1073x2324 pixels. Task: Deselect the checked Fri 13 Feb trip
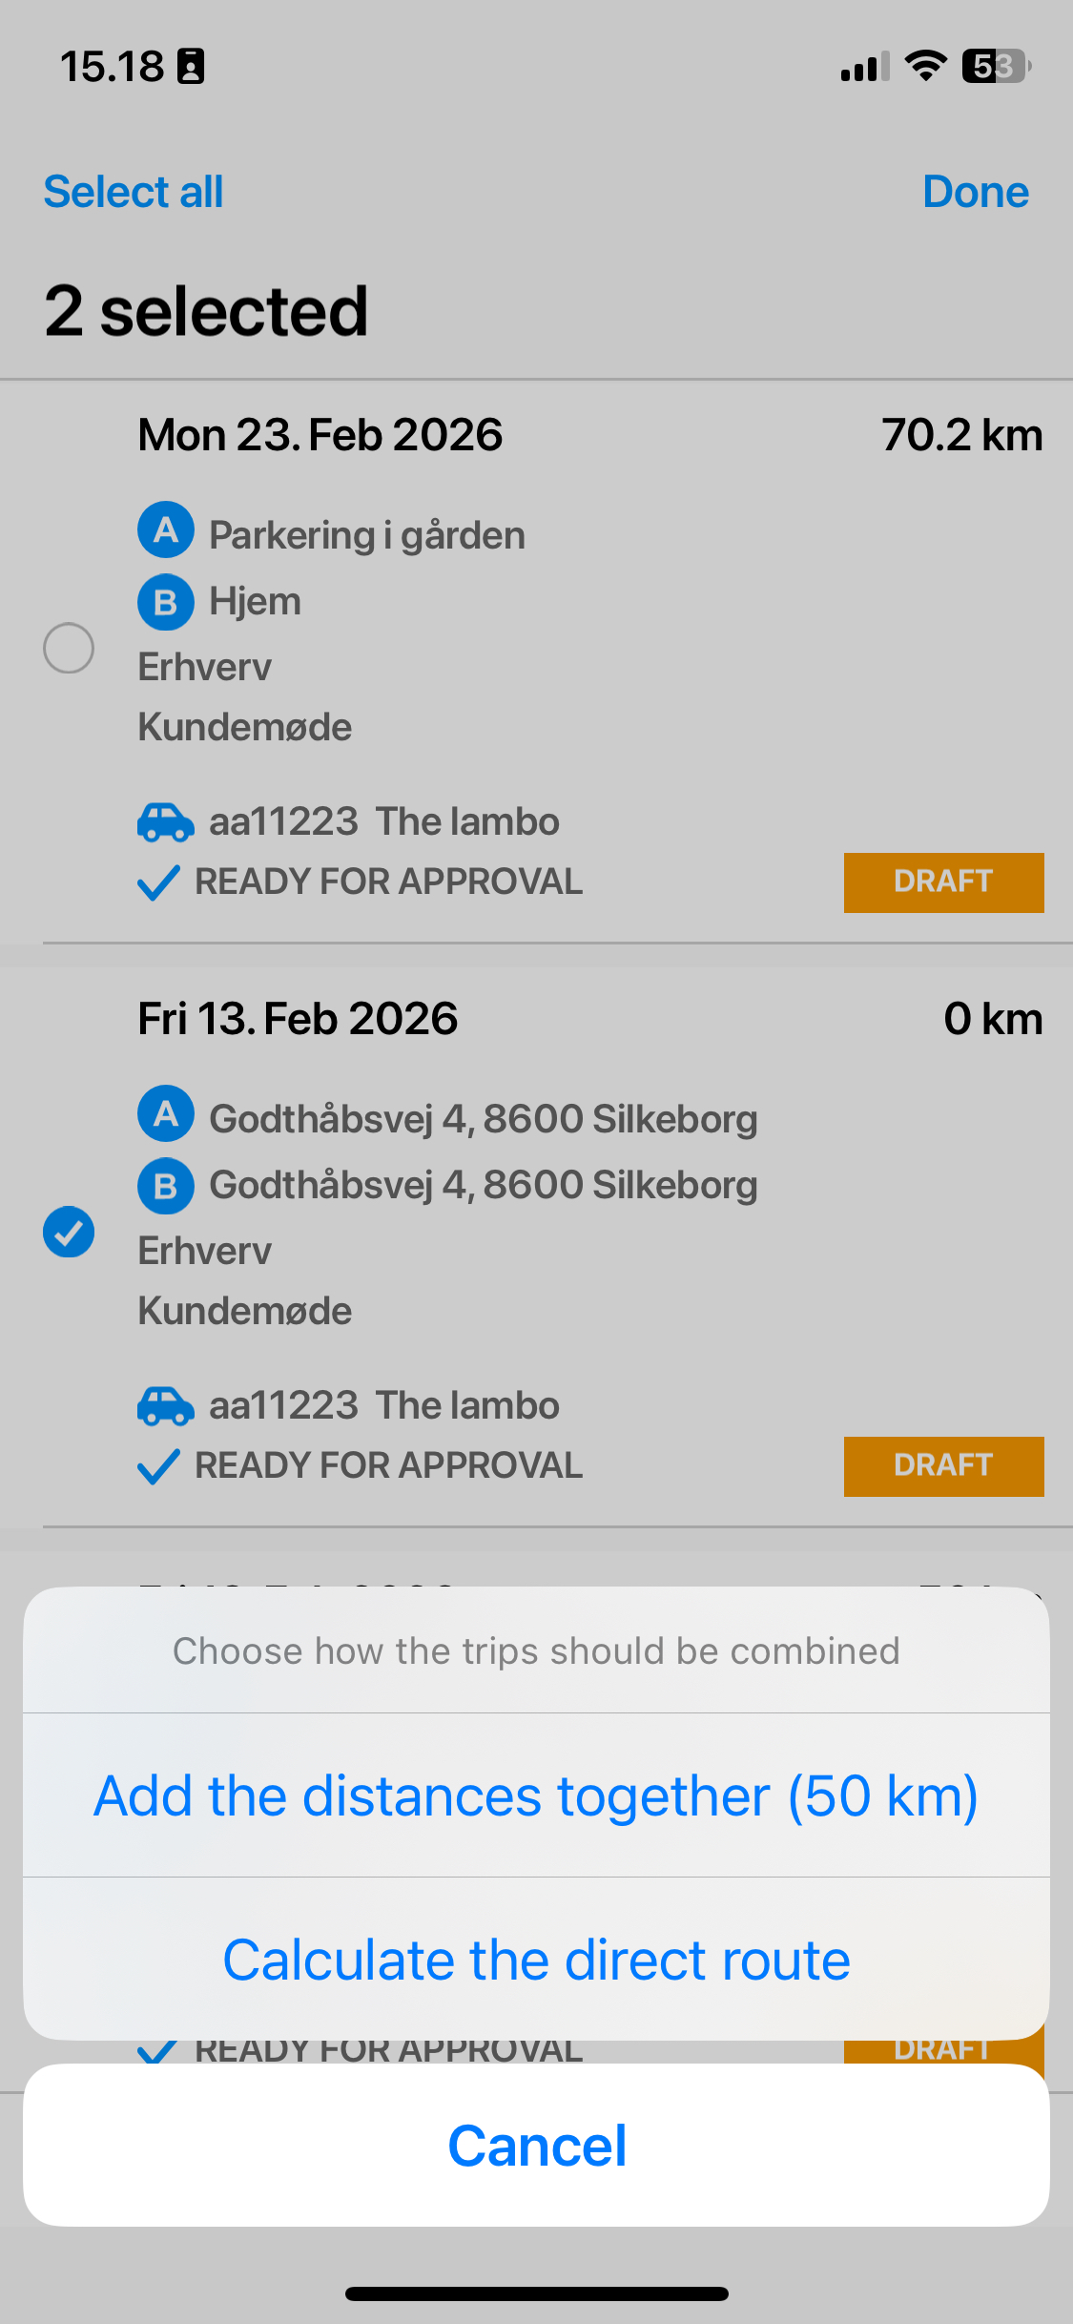tap(69, 1232)
